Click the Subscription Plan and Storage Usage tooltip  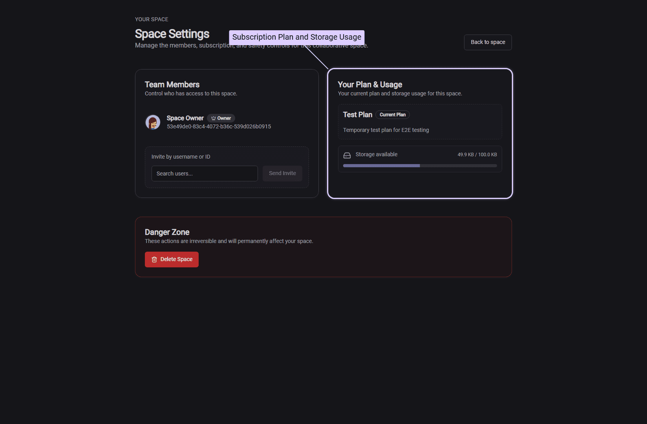[296, 37]
